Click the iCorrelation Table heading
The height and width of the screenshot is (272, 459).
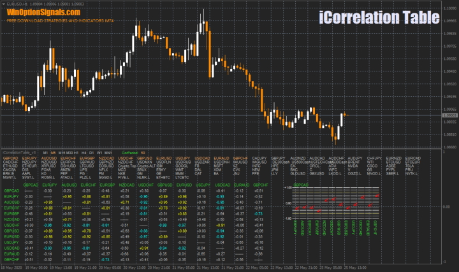pos(379,18)
